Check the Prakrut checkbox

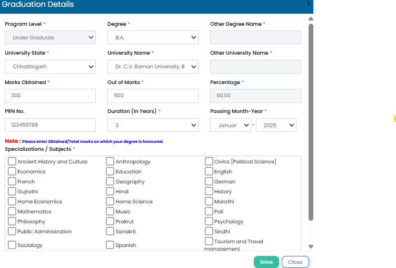pyautogui.click(x=110, y=221)
